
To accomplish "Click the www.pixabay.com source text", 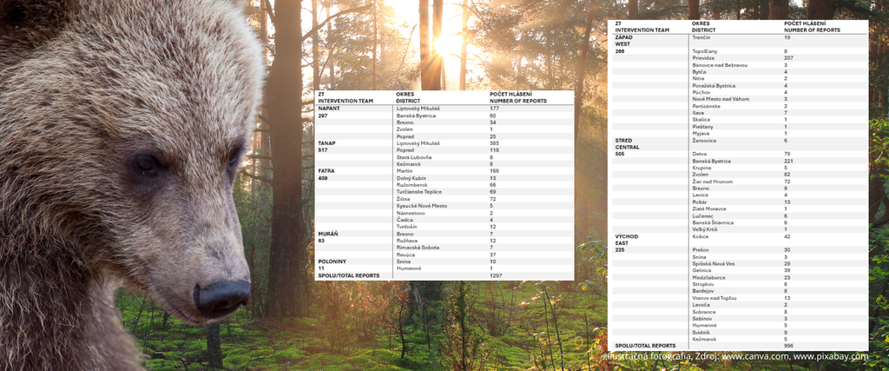I will (x=831, y=356).
